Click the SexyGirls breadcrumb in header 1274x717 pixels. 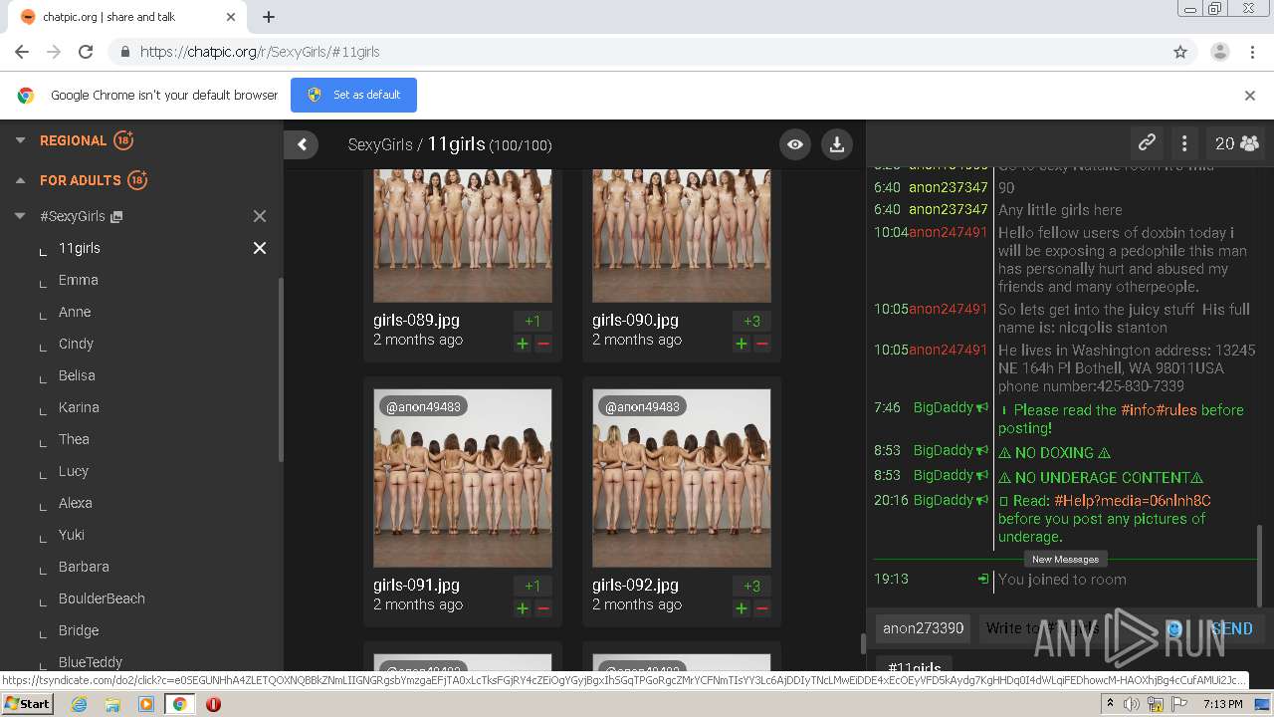click(380, 144)
